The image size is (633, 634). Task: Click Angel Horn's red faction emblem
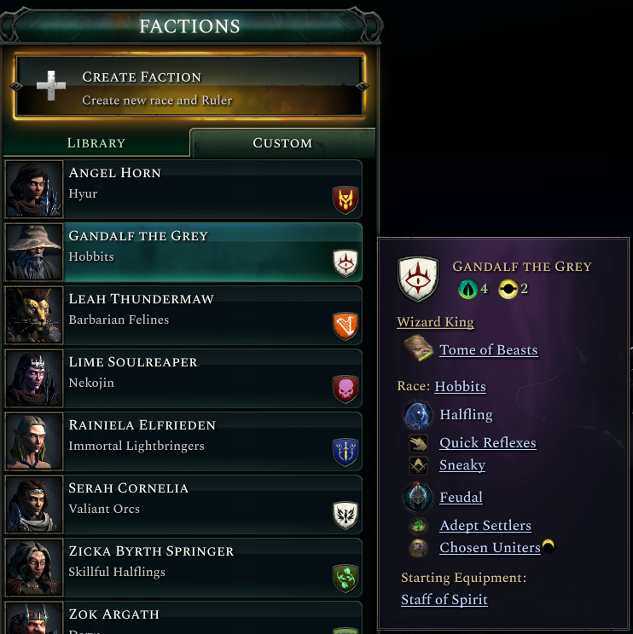point(346,200)
